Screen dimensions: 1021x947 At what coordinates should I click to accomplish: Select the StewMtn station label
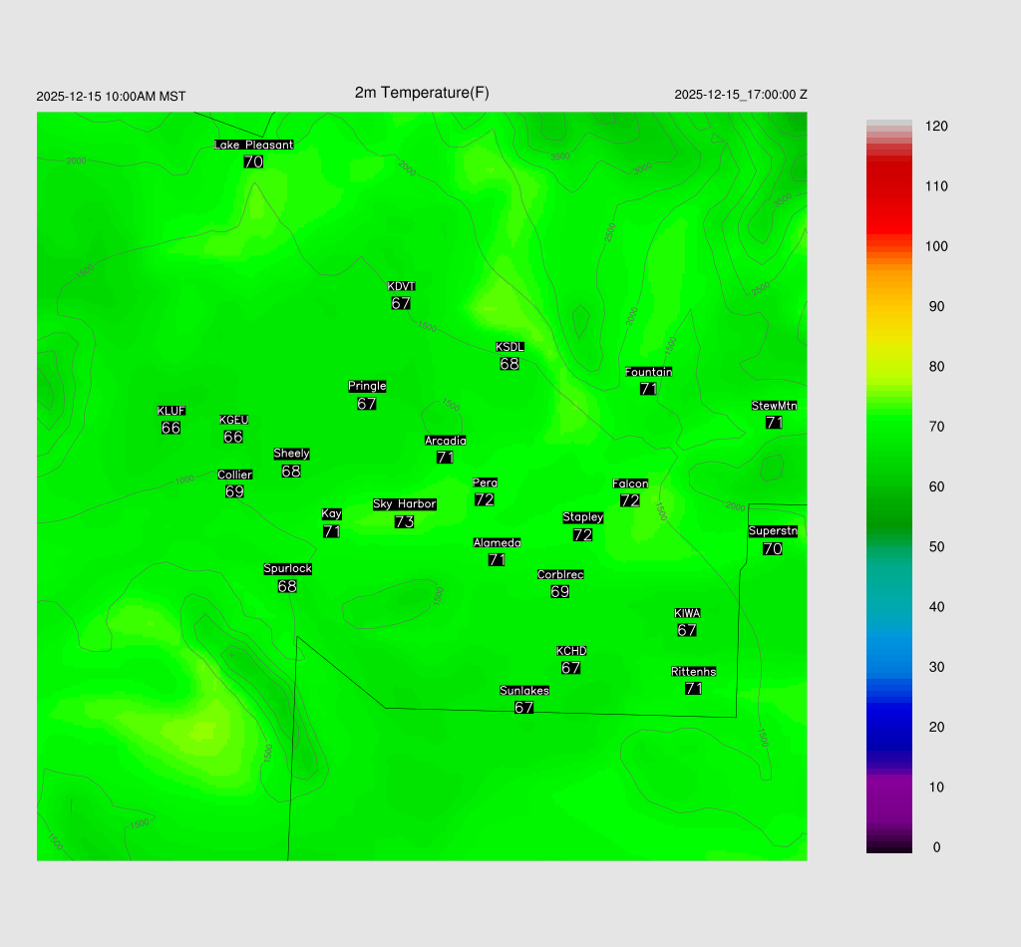774,406
